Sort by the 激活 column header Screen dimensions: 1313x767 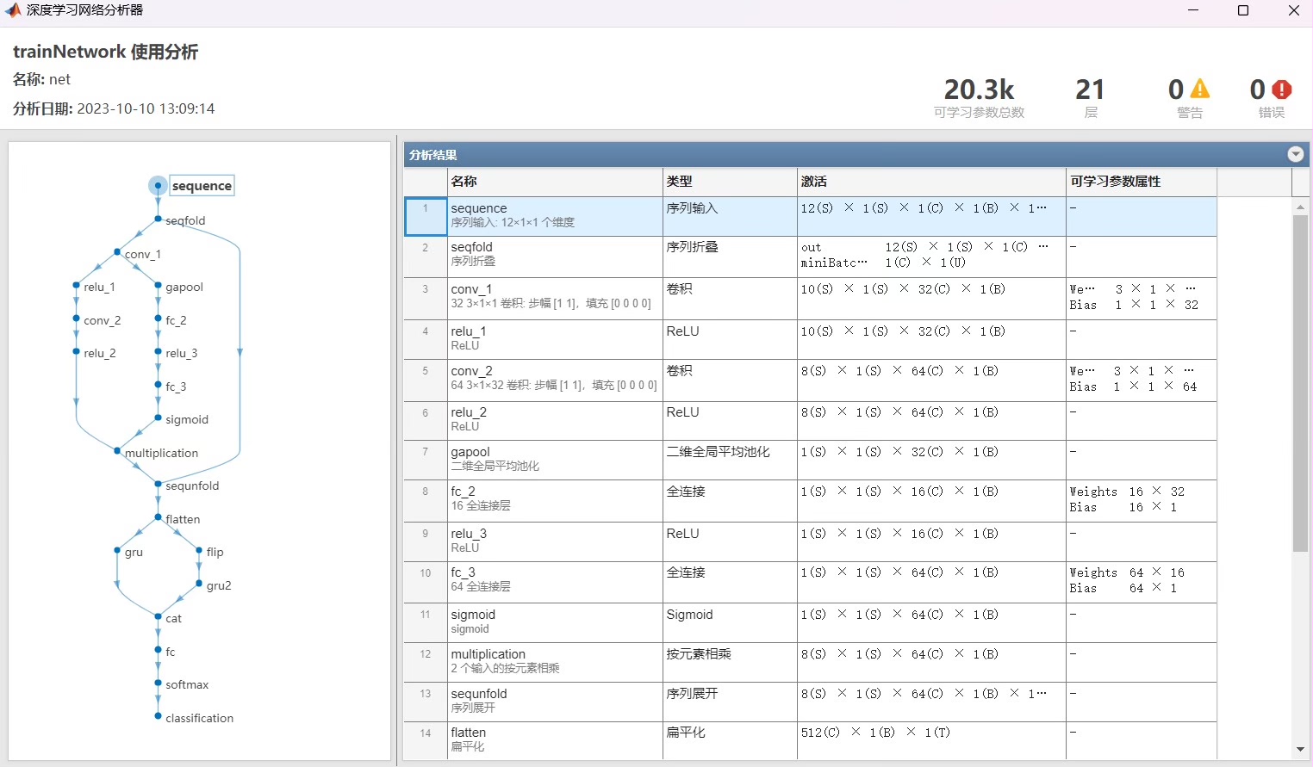pos(931,182)
